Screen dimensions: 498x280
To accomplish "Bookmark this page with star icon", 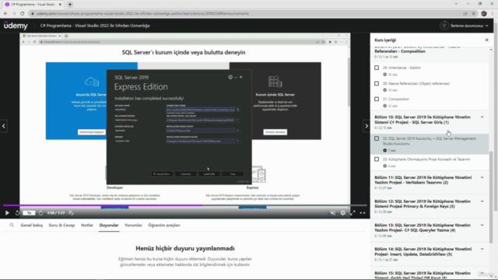I will [x=474, y=13].
